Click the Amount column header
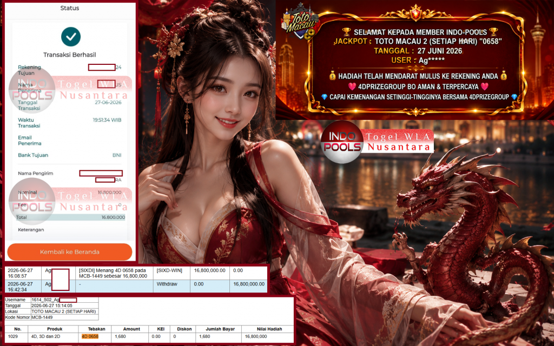554x346 pixels. 132,329
